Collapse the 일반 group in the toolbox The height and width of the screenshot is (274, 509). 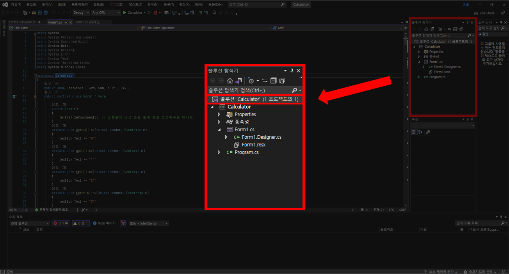click(x=480, y=34)
